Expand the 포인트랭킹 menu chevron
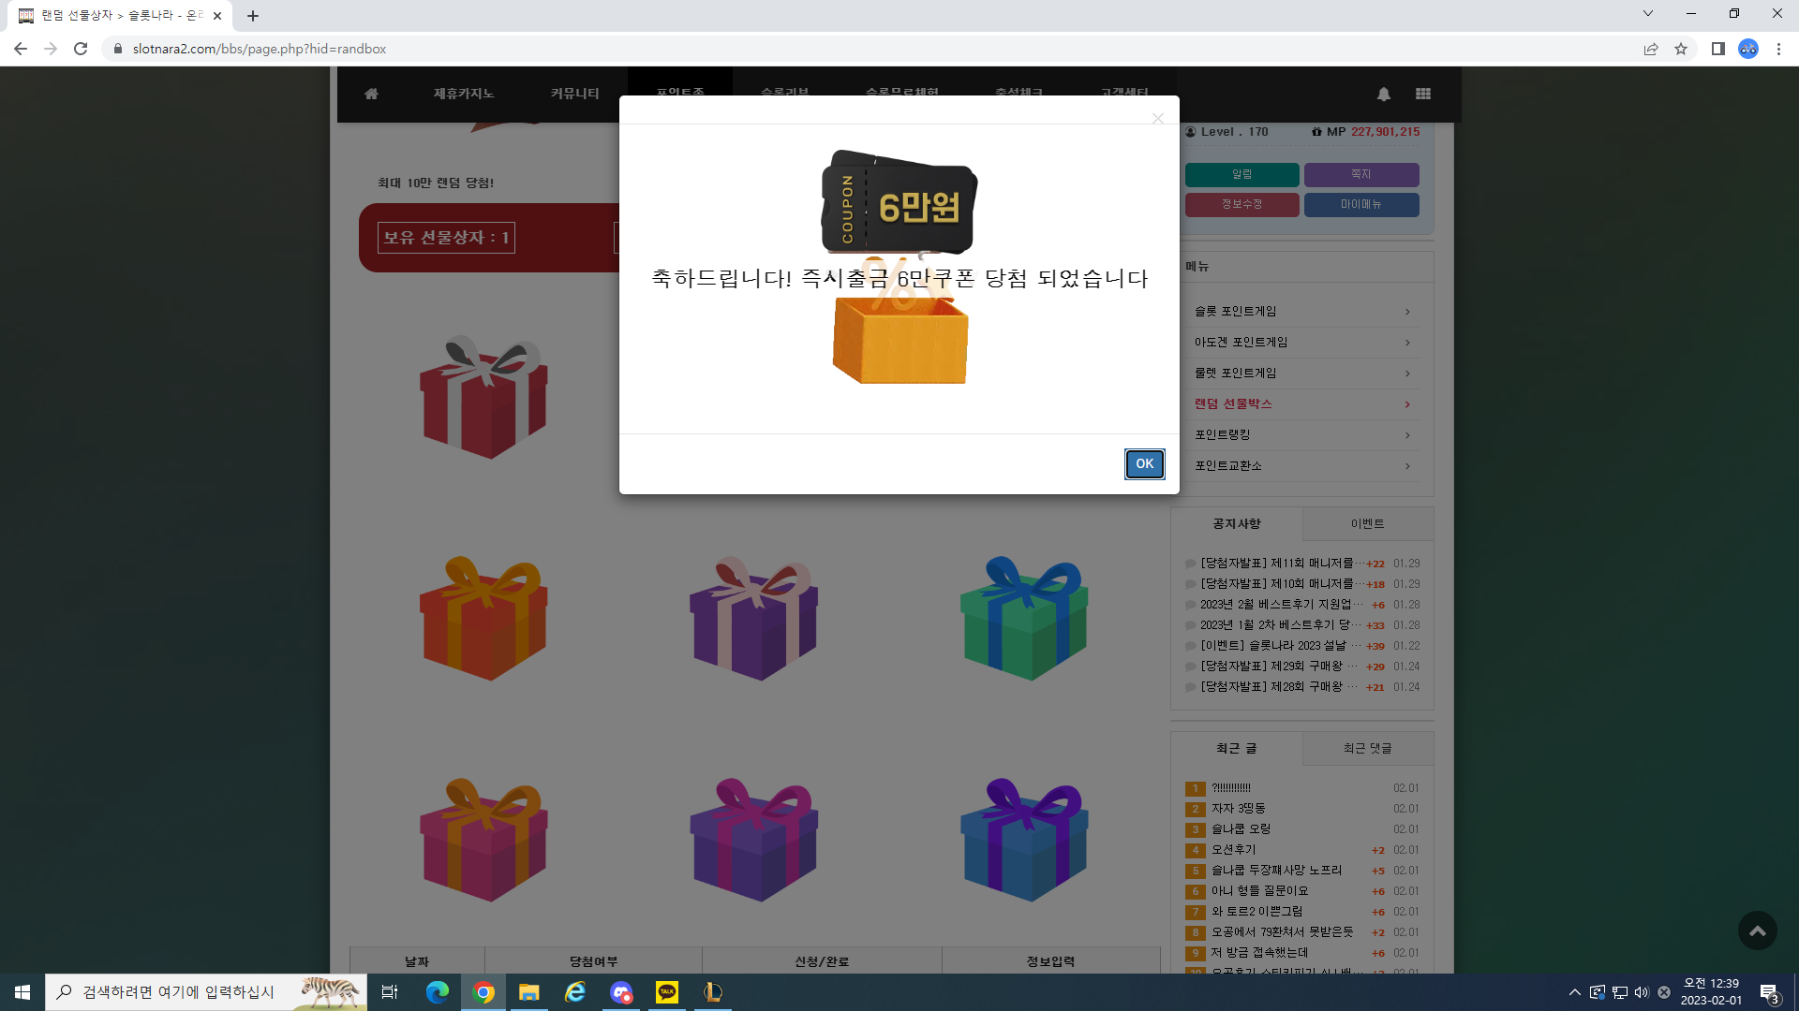Image resolution: width=1799 pixels, height=1011 pixels. tap(1407, 435)
